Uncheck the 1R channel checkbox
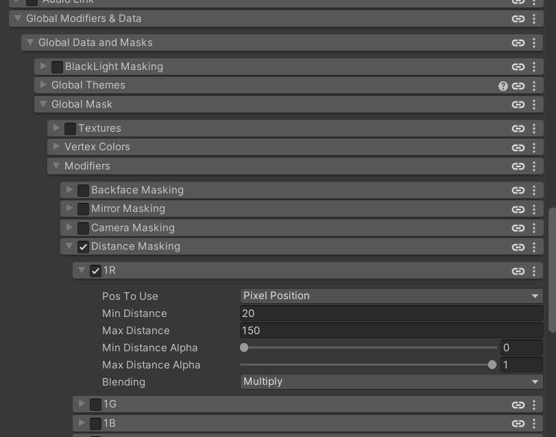This screenshot has width=556, height=437. [95, 271]
